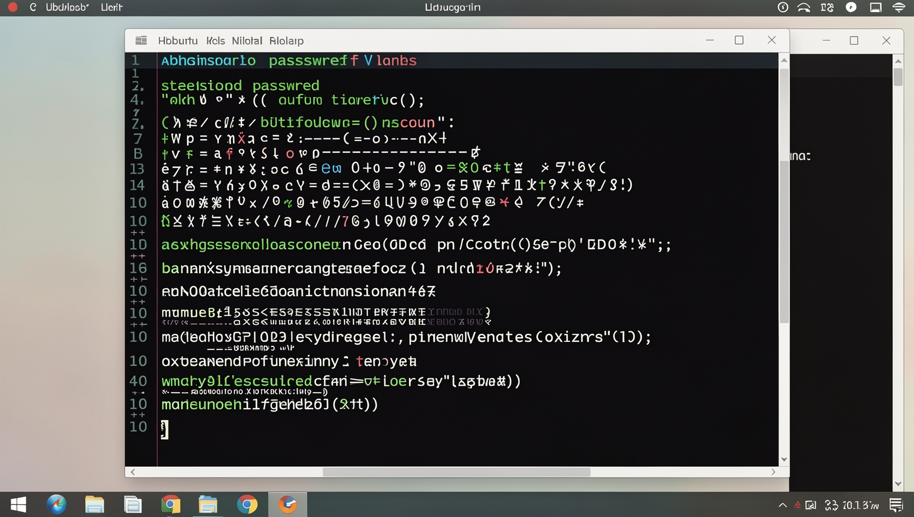The width and height of the screenshot is (914, 517).
Task: Click the horizontal scrollbar right arrow
Action: click(x=773, y=472)
